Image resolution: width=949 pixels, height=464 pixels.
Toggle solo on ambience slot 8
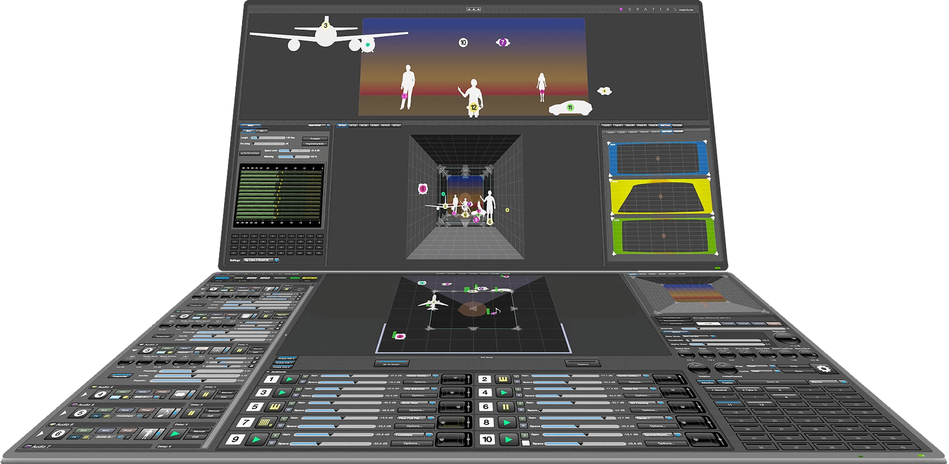click(524, 419)
